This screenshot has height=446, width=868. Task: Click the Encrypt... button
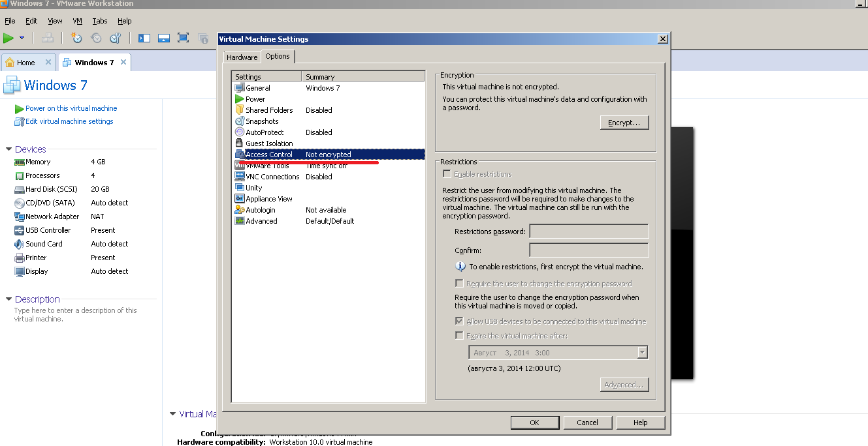(x=624, y=123)
